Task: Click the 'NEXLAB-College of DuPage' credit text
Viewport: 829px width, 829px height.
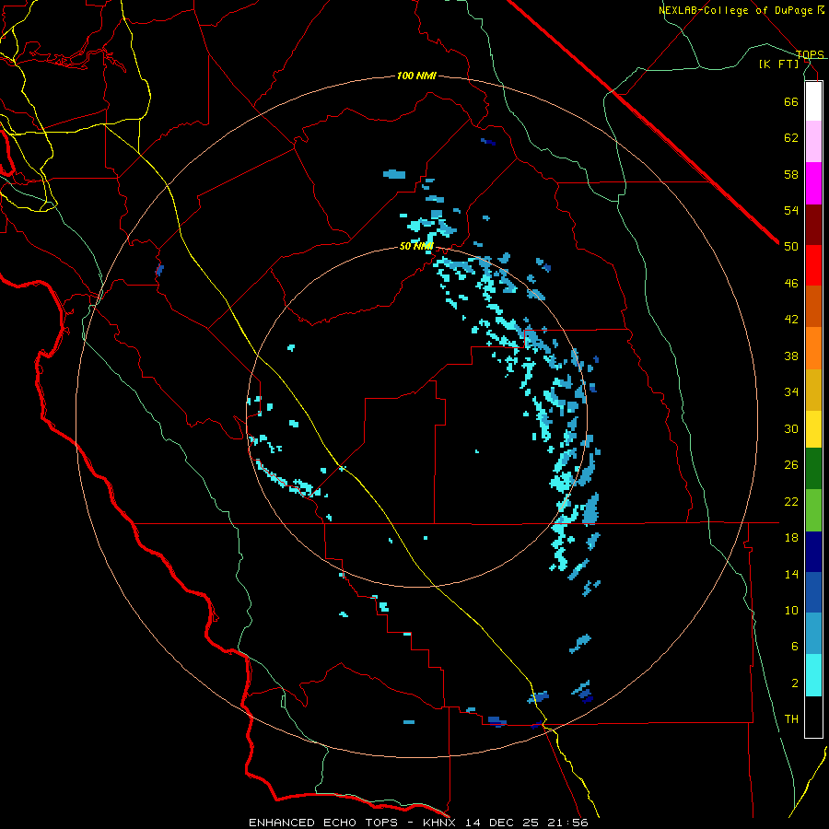Action: (x=737, y=10)
